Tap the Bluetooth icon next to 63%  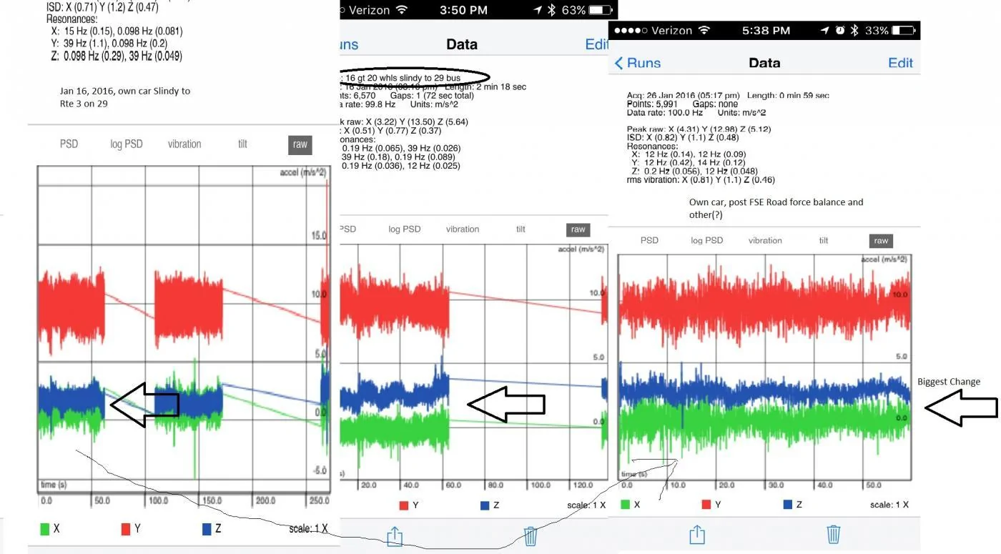pyautogui.click(x=551, y=10)
